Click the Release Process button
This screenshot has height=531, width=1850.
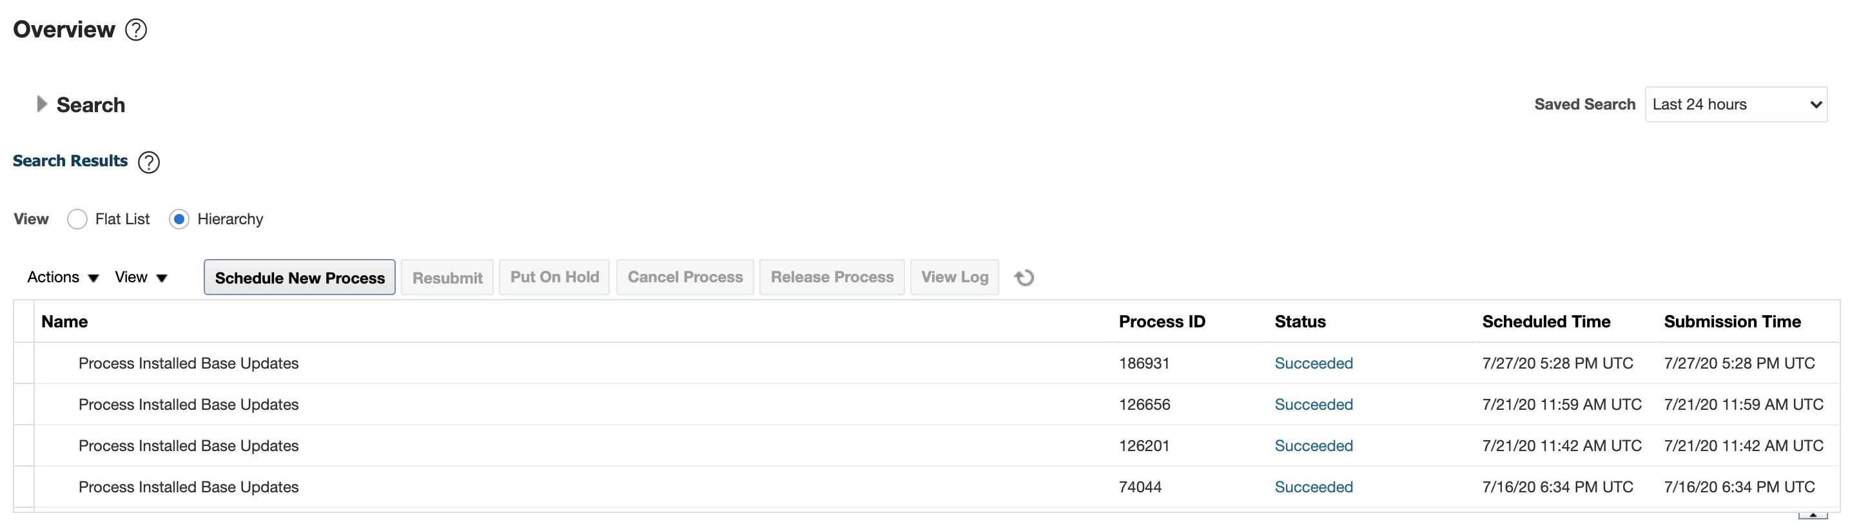[x=832, y=278]
